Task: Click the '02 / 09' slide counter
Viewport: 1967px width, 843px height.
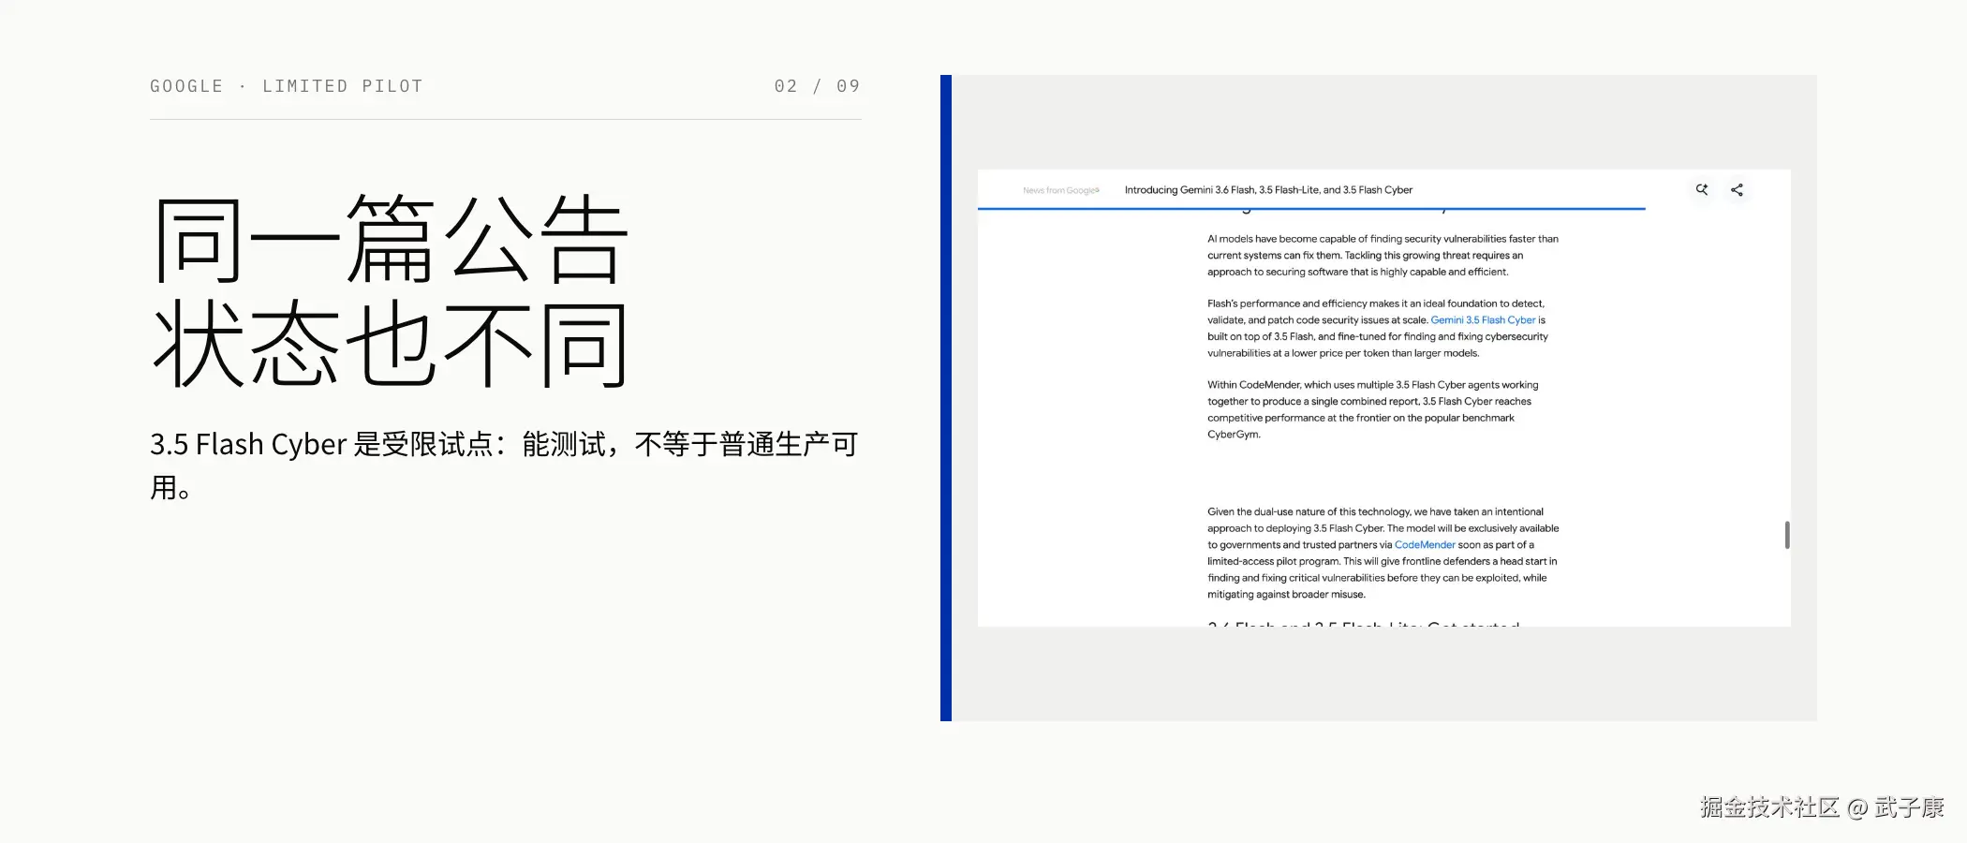Action: (817, 86)
